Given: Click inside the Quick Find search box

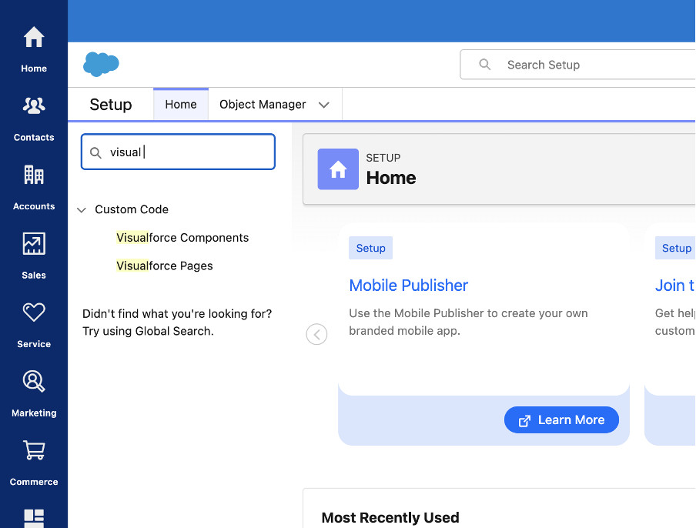Looking at the screenshot, I should (x=178, y=152).
